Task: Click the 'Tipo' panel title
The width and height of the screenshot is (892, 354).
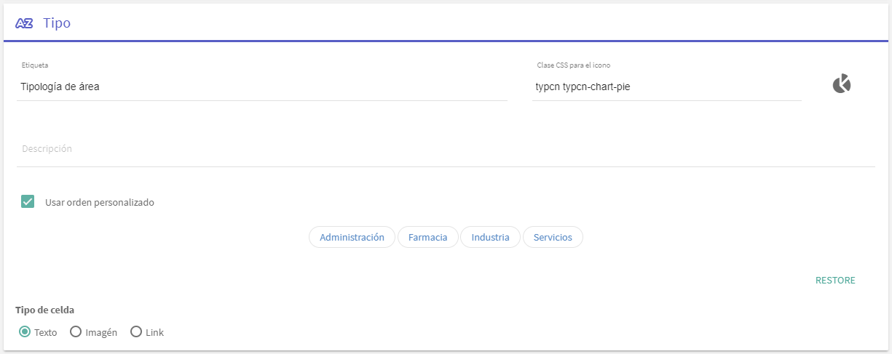Action: coord(57,23)
